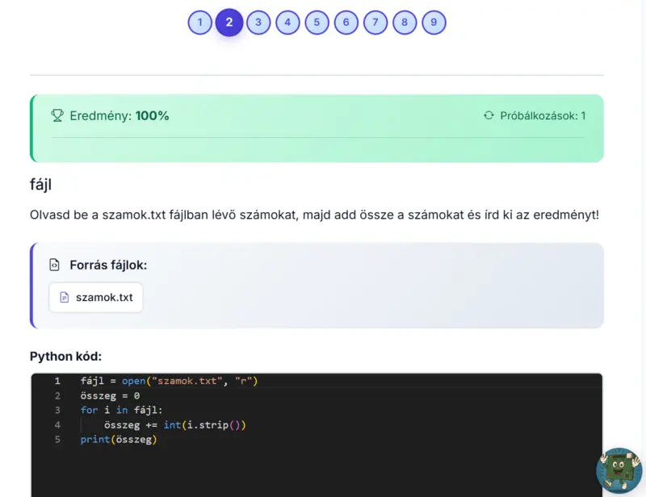The height and width of the screenshot is (497, 646).
Task: Click the print(összeg) line in editor
Action: 118,440
